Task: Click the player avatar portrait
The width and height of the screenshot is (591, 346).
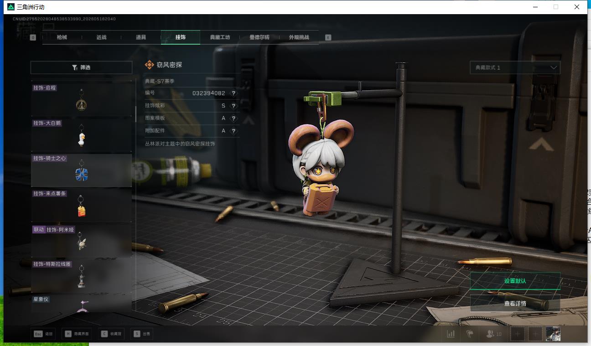Action: (x=553, y=334)
